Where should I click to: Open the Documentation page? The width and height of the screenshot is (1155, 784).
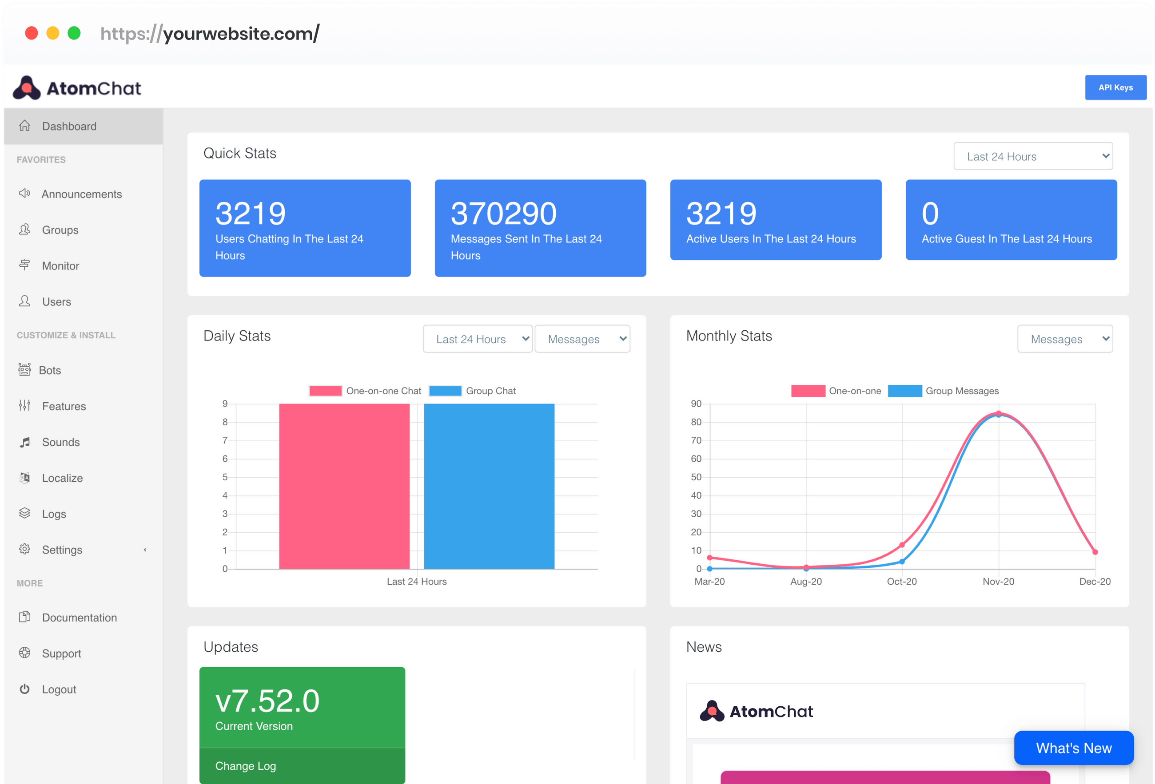tap(79, 617)
